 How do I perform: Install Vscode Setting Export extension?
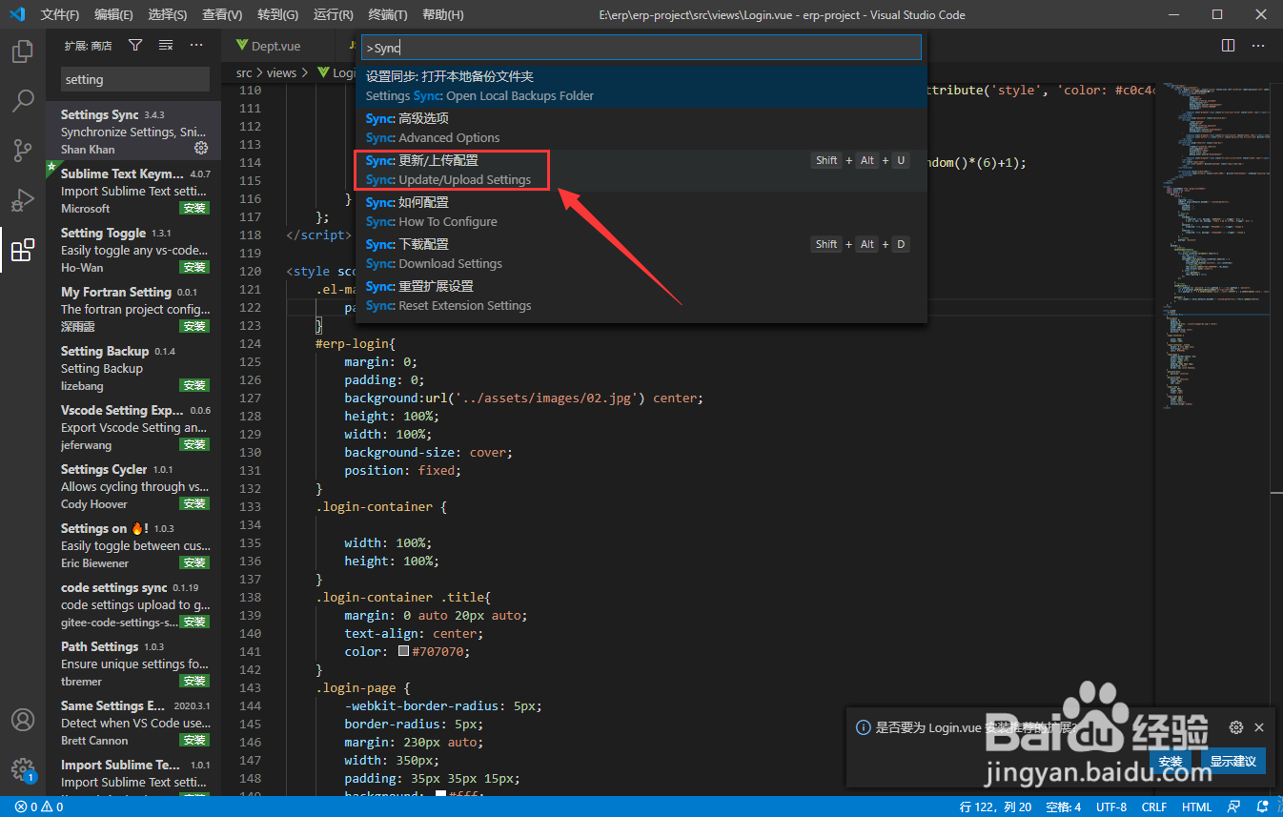[194, 444]
